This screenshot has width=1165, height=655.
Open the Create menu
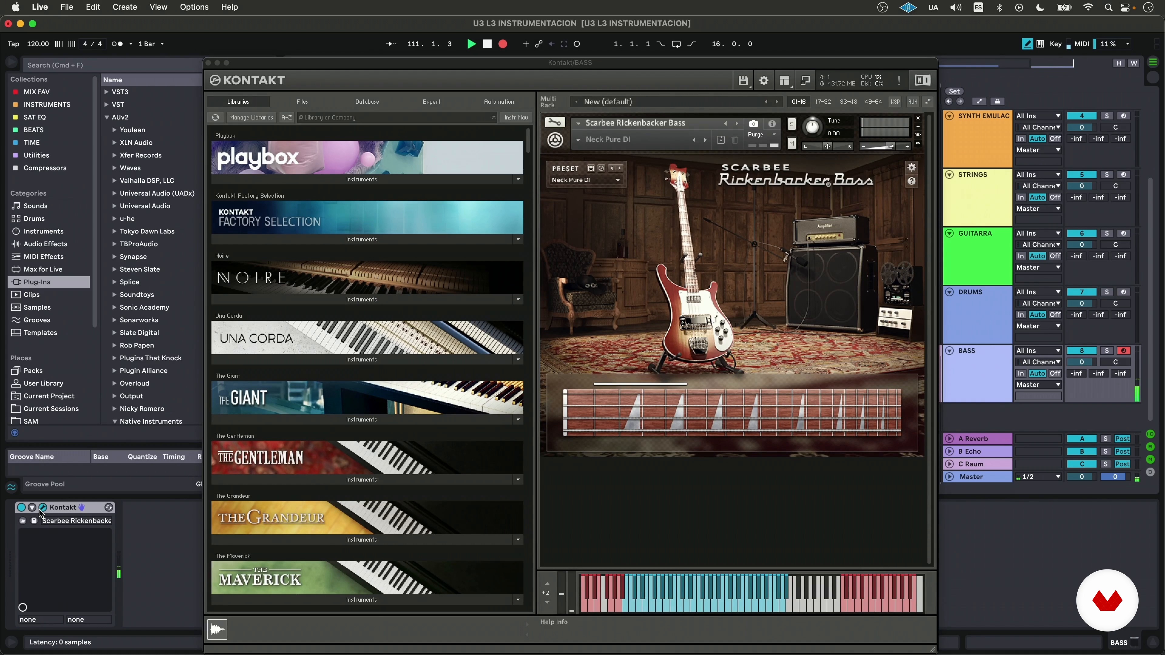[x=125, y=7]
